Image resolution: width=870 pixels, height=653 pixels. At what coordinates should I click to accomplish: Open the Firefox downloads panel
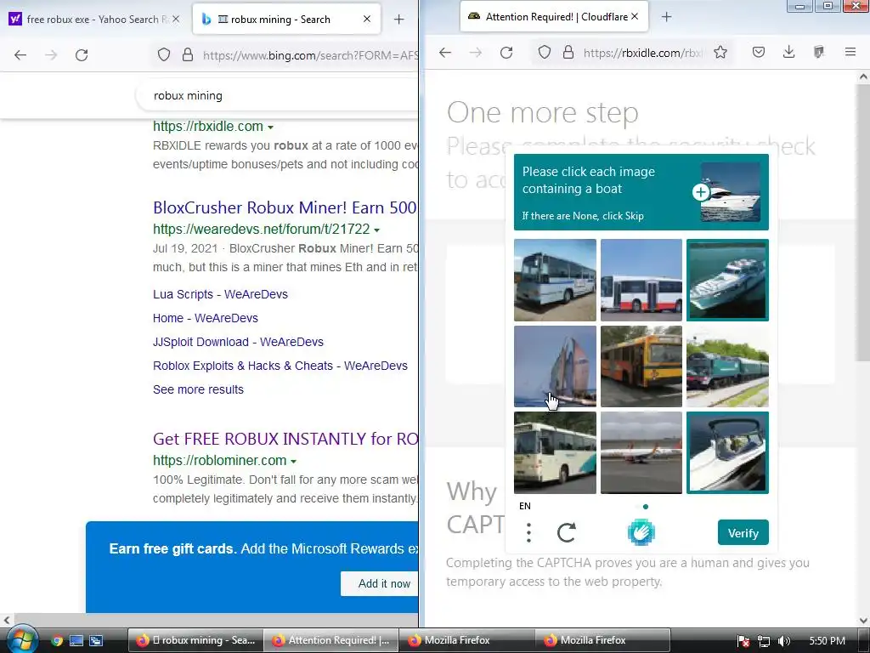pyautogui.click(x=788, y=52)
